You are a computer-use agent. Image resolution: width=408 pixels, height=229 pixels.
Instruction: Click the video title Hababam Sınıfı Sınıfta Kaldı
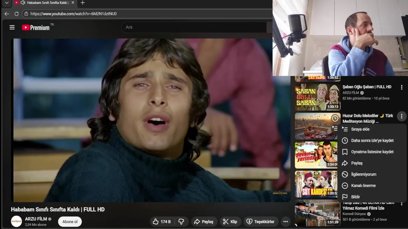pyautogui.click(x=58, y=210)
